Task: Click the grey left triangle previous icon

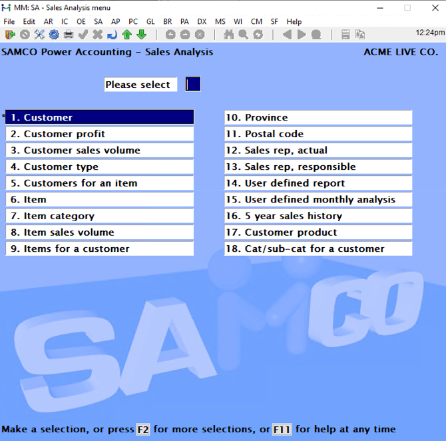Action: 287,35
